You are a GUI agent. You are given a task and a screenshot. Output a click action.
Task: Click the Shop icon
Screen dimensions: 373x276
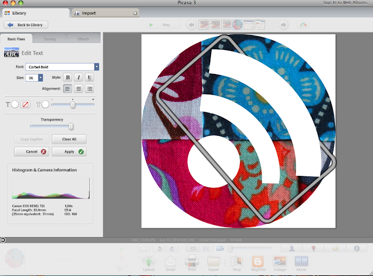237,263
